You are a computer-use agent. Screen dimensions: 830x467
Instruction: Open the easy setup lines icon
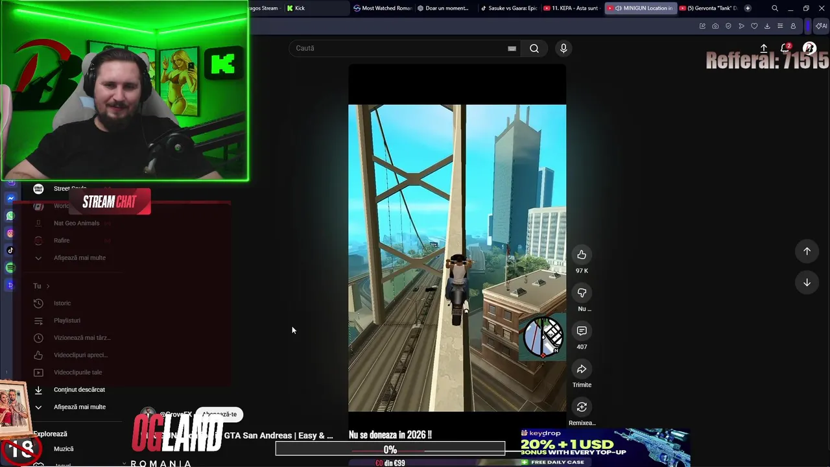(780, 26)
